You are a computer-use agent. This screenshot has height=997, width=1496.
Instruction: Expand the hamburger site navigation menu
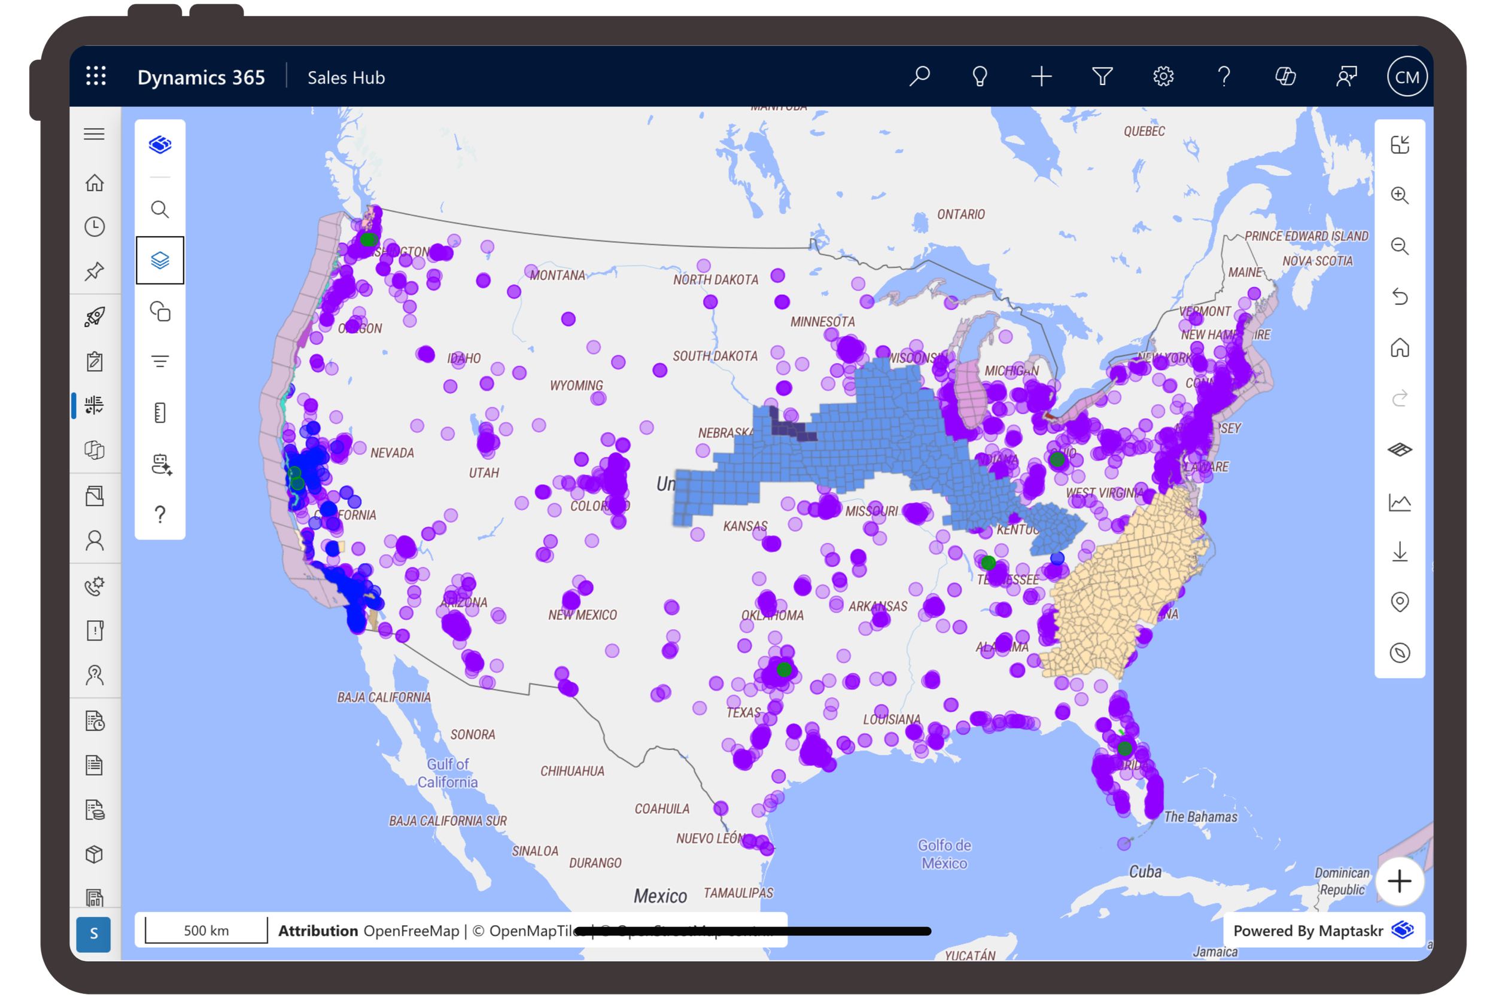(x=94, y=134)
